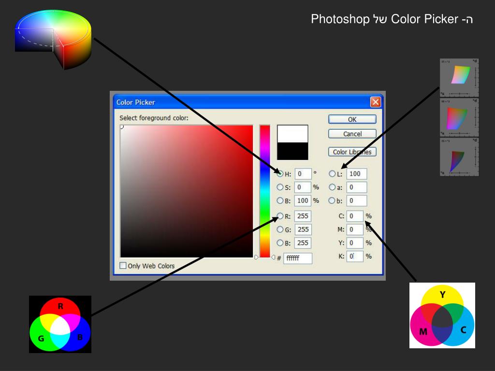Click the G value field showing 255
The width and height of the screenshot is (495, 371).
click(x=303, y=229)
